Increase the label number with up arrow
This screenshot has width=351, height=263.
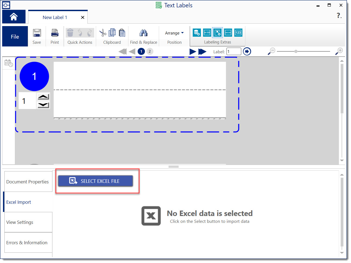pyautogui.click(x=43, y=97)
